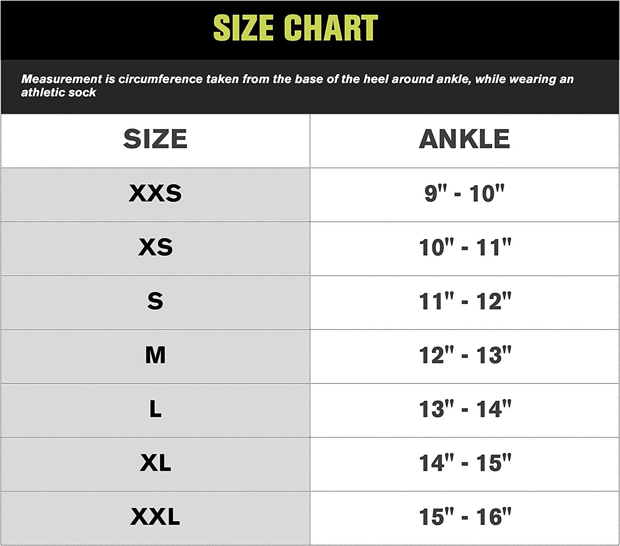Select the 11" - 12" ankle measurement
The image size is (620, 546).
[465, 301]
